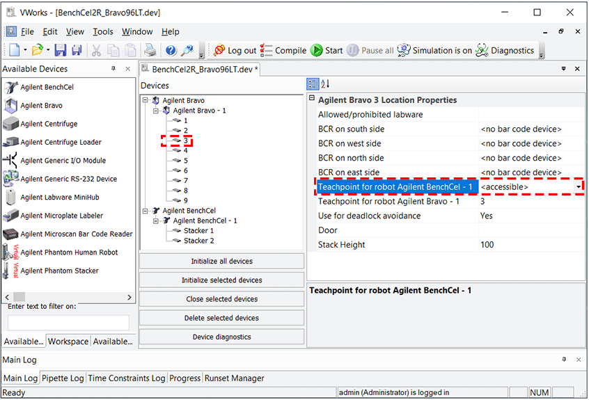589x400 pixels.
Task: Switch to the Progress tab
Action: pos(184,378)
